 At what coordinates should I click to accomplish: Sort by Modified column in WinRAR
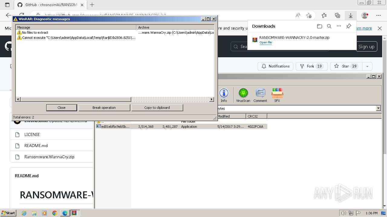[x=231, y=116]
